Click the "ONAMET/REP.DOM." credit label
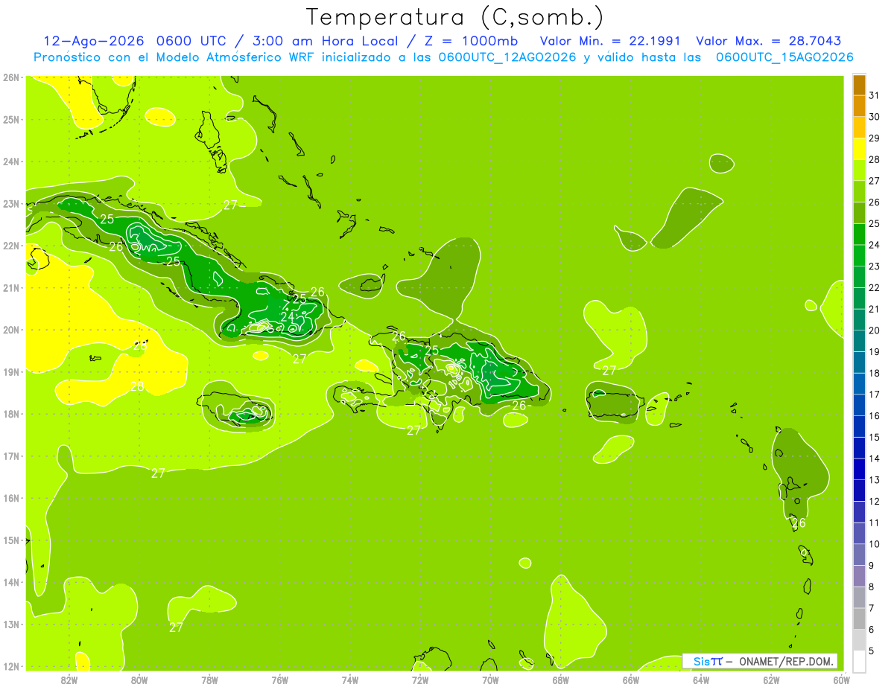The image size is (894, 690). (x=786, y=661)
